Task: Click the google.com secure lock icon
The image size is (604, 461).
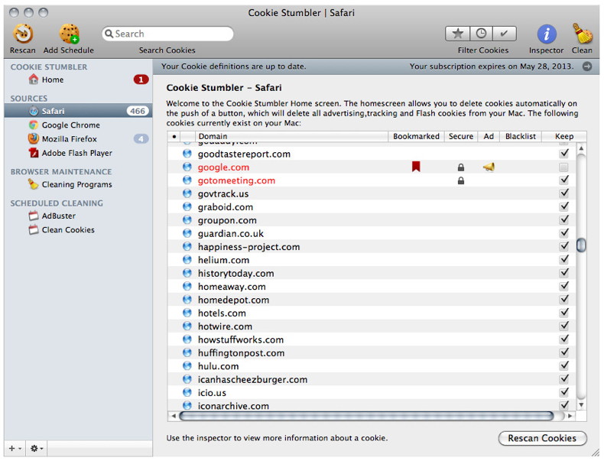Action: pos(461,167)
